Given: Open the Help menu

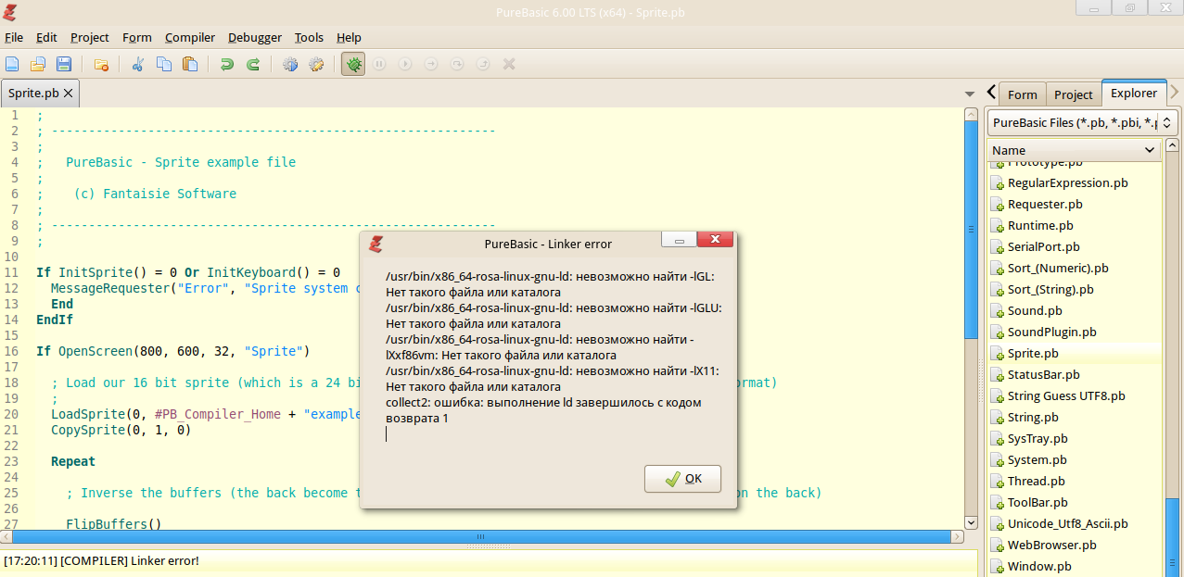Looking at the screenshot, I should tap(349, 37).
